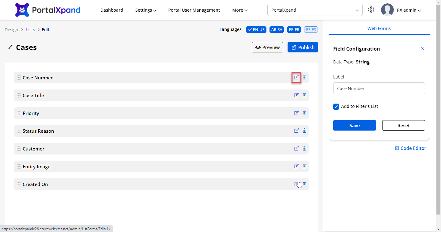The width and height of the screenshot is (441, 232).
Task: Click the edit icon for Case Number
Action: click(x=296, y=77)
